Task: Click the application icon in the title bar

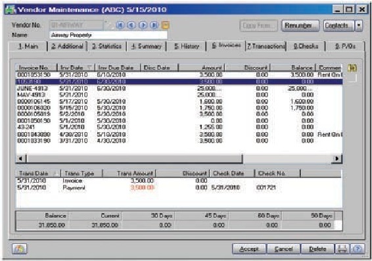Action: pos(11,10)
